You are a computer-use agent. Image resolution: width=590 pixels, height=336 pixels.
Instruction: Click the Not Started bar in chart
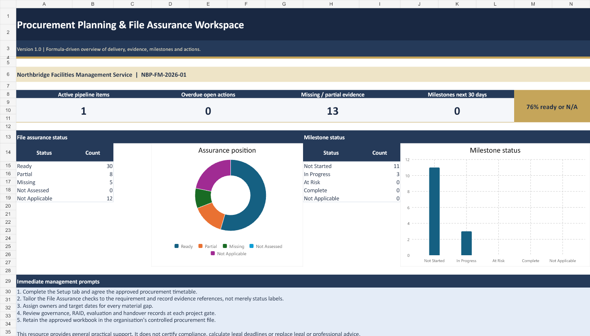[434, 211]
